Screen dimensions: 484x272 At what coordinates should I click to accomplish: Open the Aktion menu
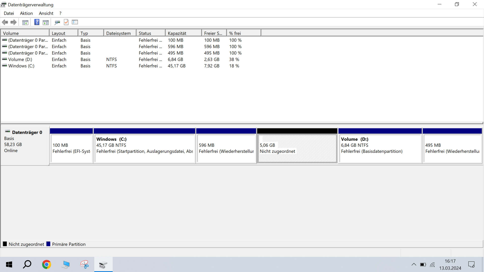[26, 13]
